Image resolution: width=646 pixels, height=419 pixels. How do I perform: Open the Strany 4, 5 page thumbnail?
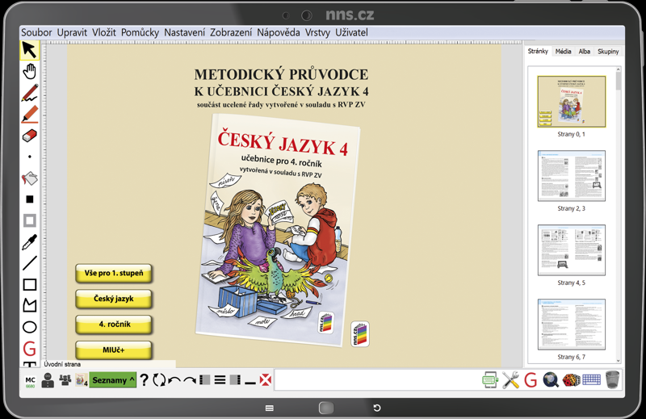(x=572, y=250)
